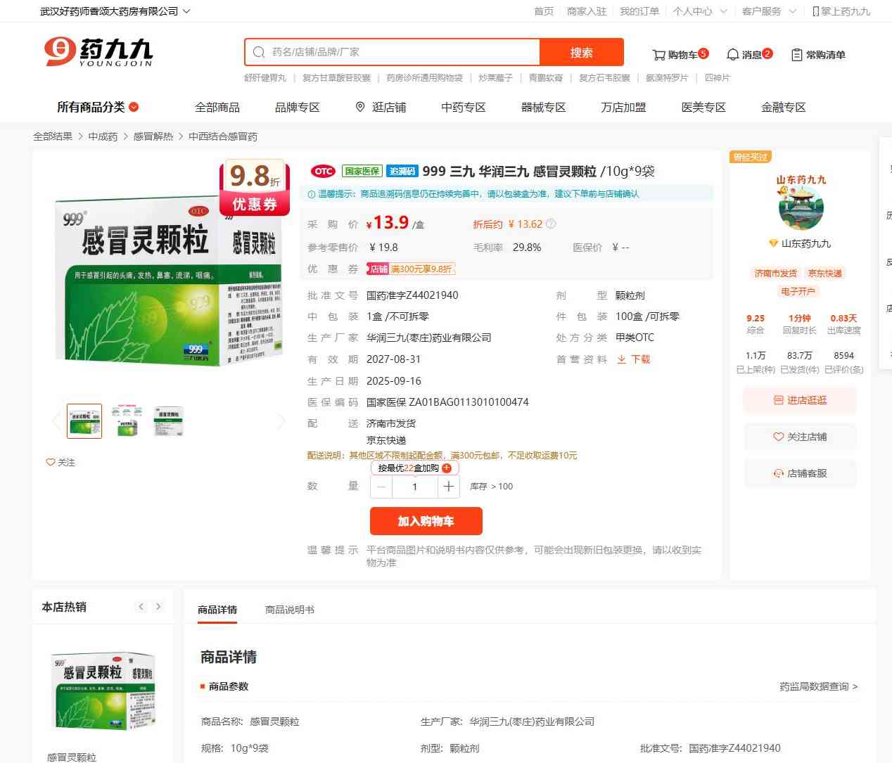This screenshot has width=892, height=763.
Task: Click the Shandong Yaojiujiu store avatar
Action: (801, 207)
